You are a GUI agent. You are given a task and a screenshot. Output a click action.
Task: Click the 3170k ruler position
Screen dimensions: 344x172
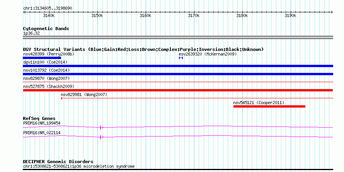point(194,15)
